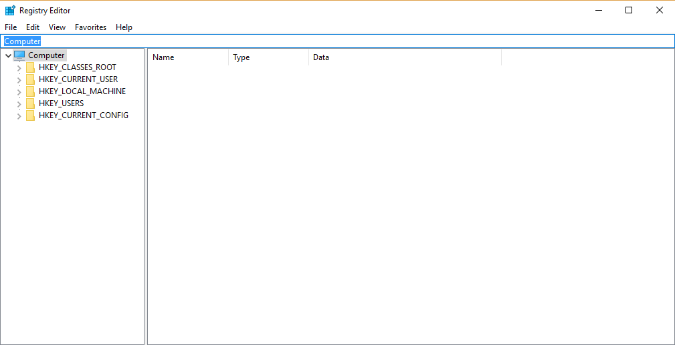Click the Name column header
The width and height of the screenshot is (675, 345).
pos(188,57)
